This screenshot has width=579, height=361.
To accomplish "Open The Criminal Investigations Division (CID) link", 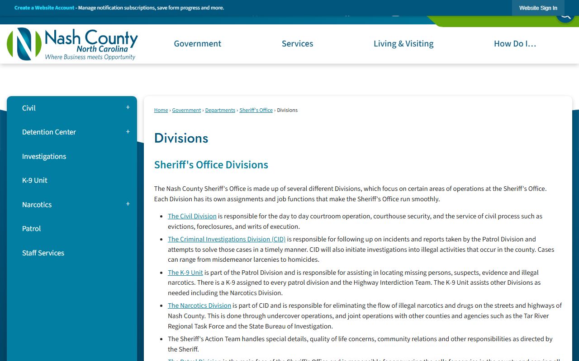I will (227, 239).
